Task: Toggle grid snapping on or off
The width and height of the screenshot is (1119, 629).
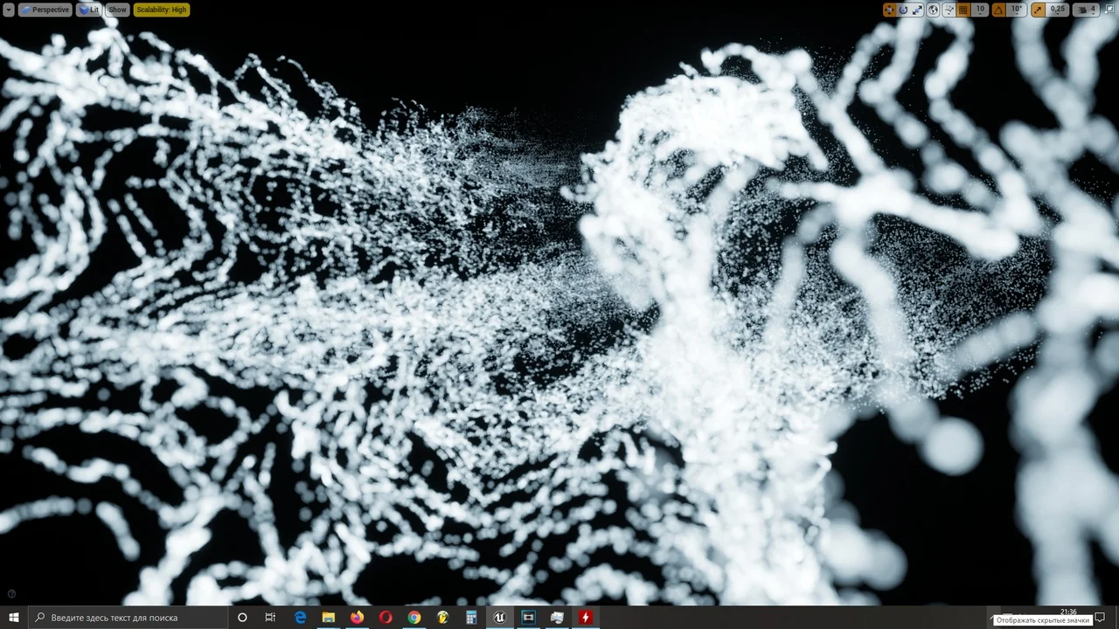Action: [963, 10]
